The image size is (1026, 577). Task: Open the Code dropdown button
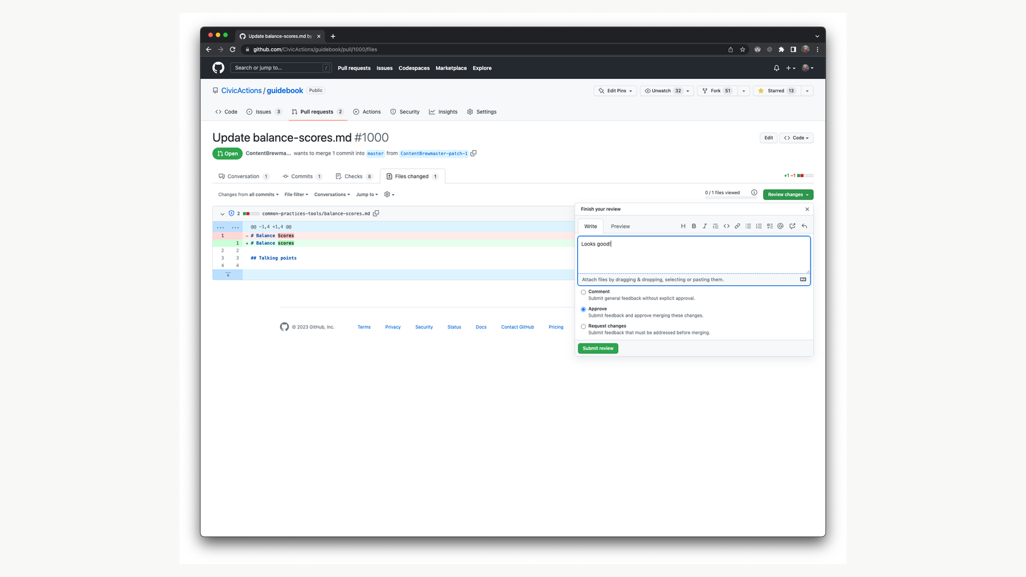click(x=796, y=138)
